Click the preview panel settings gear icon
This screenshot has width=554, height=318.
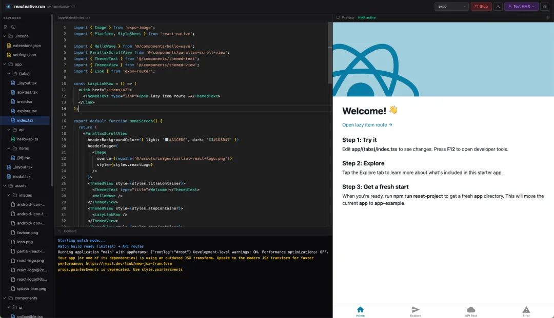pos(548,17)
